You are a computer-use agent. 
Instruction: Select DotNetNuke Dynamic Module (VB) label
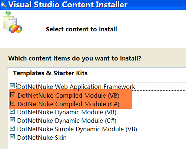[67, 112]
